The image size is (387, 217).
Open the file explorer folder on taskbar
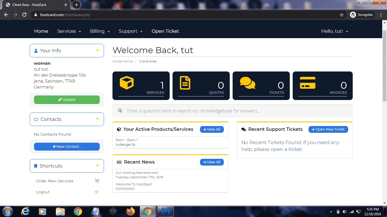point(60,211)
